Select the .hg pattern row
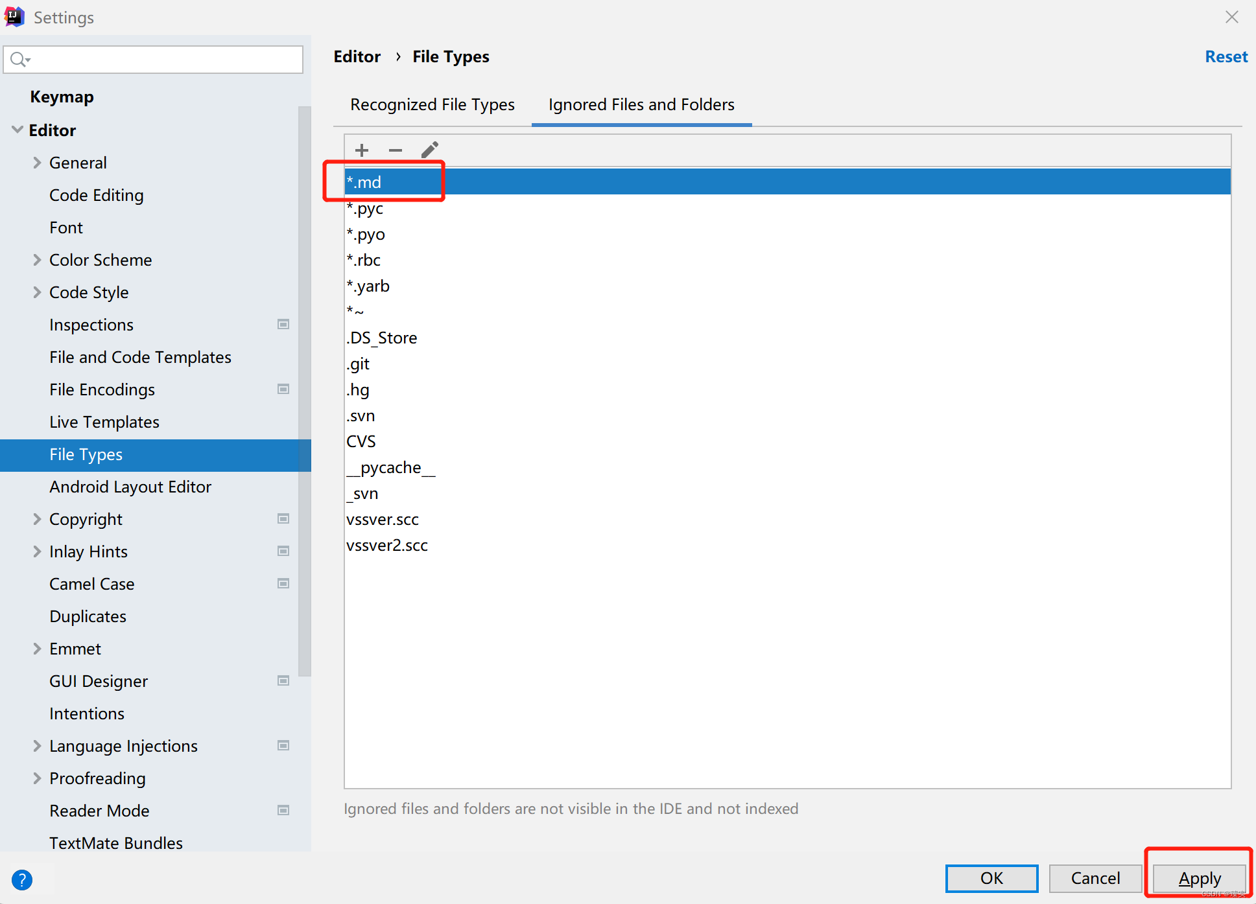The width and height of the screenshot is (1256, 904). (787, 389)
